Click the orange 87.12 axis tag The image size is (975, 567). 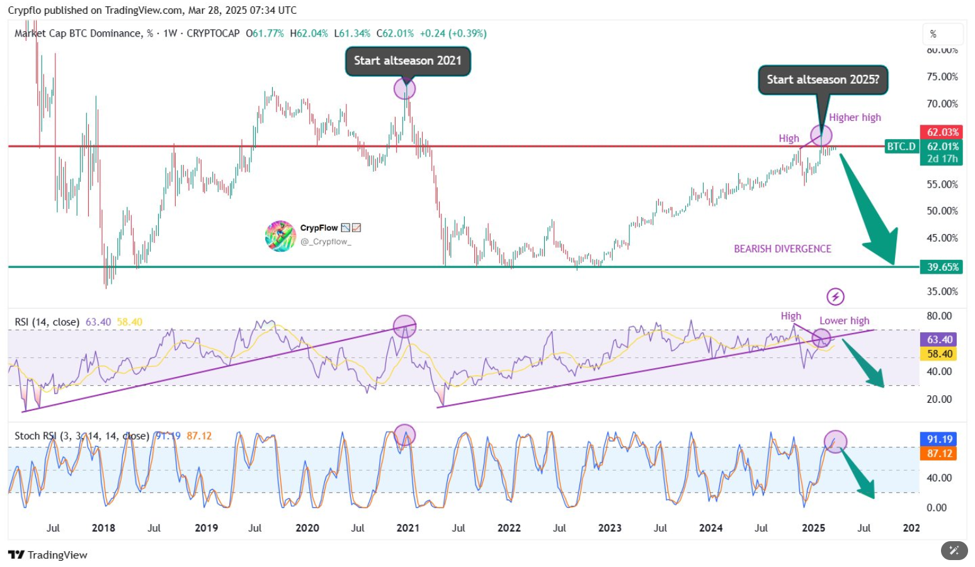click(x=939, y=453)
